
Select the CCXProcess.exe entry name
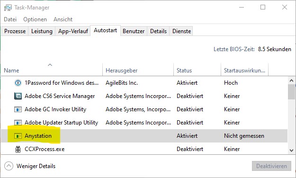click(45, 149)
